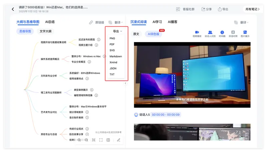This screenshot has width=267, height=152.
Task: Zoom out the mind map
Action: pyautogui.click(x=86, y=140)
